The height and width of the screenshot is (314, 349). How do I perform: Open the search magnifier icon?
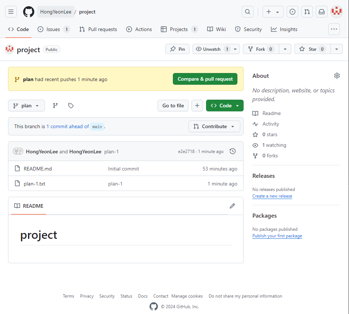coord(248,12)
